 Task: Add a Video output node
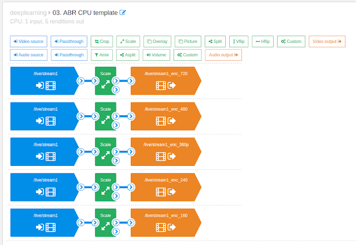pos(327,41)
